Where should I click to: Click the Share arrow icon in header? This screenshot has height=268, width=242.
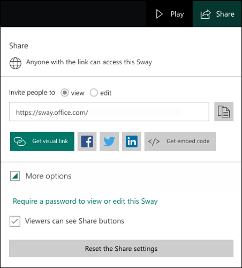click(x=206, y=14)
